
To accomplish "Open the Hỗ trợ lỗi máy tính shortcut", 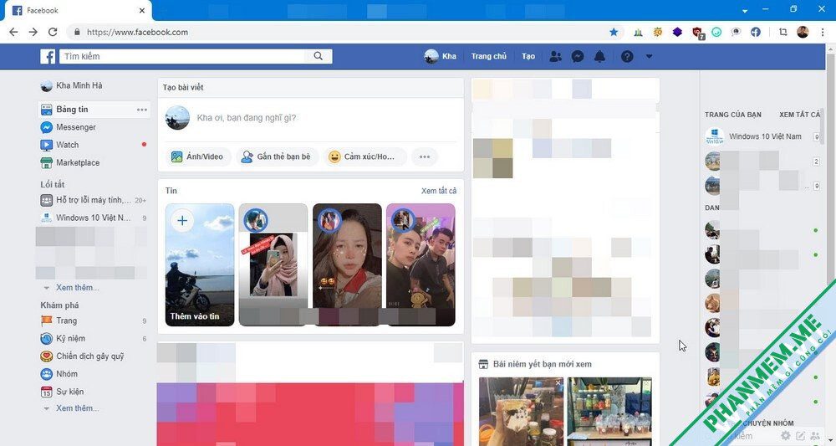I will [86, 200].
